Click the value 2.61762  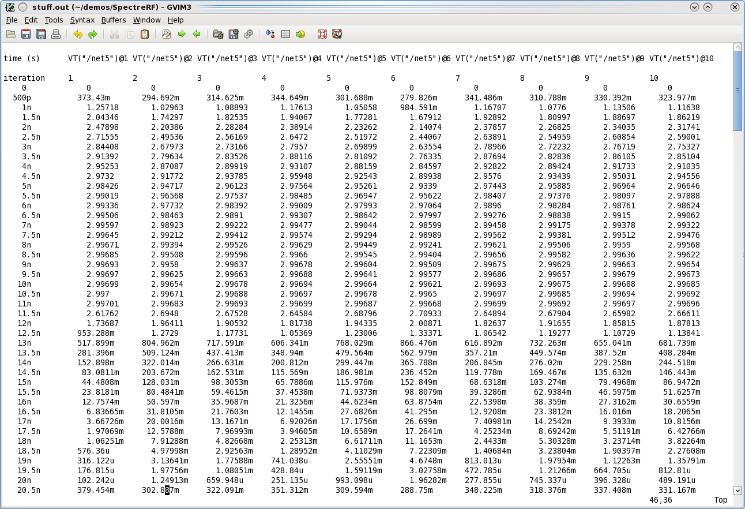click(103, 313)
